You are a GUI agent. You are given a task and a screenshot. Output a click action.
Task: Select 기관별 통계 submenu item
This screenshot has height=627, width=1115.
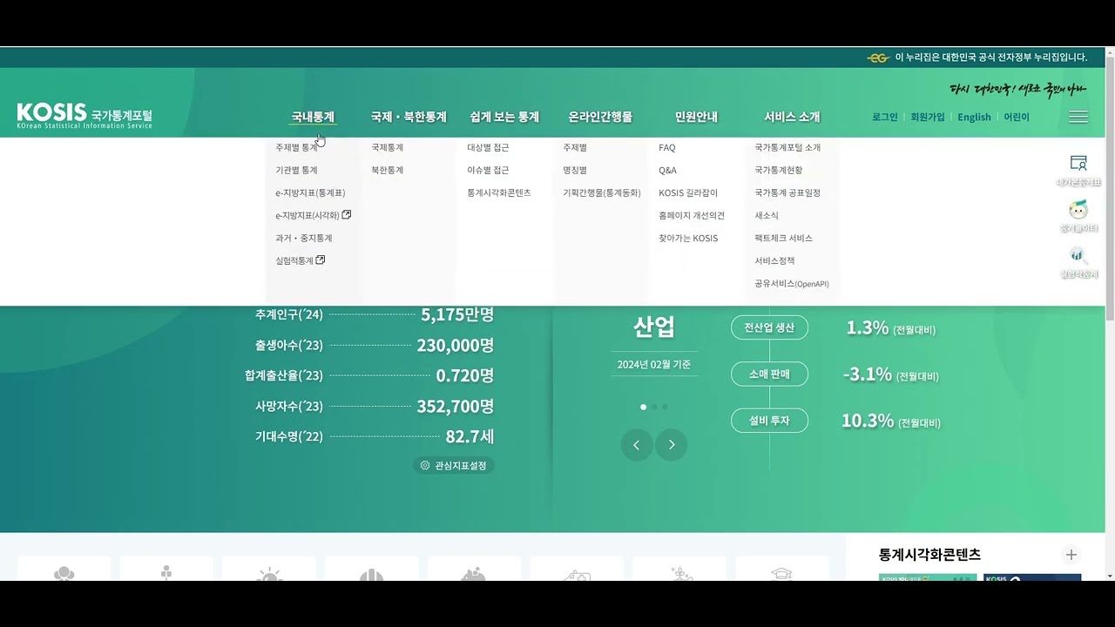click(x=297, y=170)
